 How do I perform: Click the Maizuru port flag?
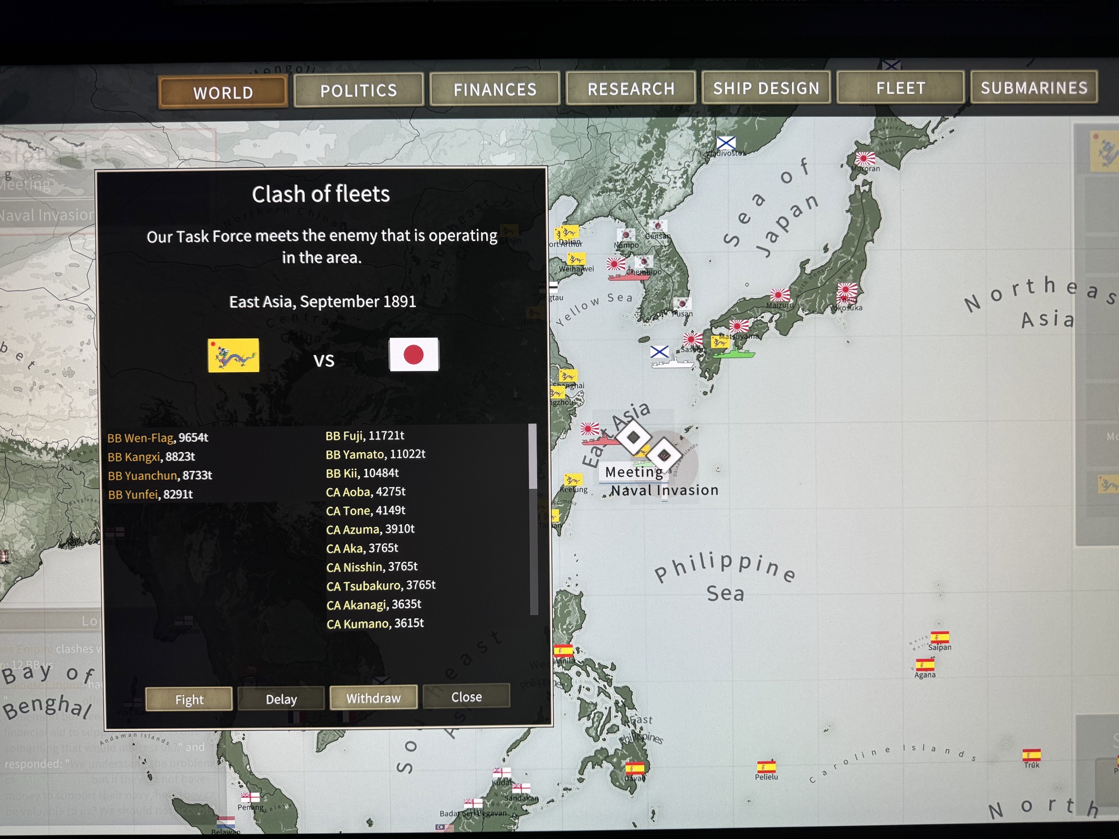pyautogui.click(x=779, y=295)
